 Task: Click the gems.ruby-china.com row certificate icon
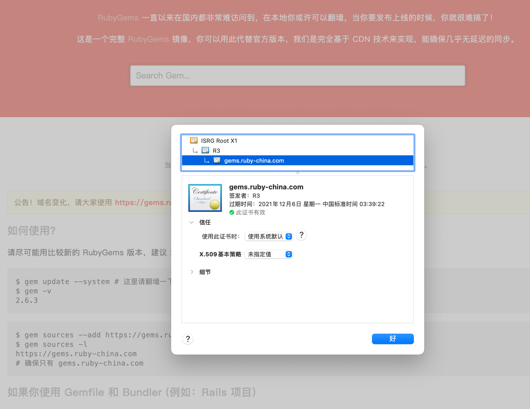click(x=217, y=160)
